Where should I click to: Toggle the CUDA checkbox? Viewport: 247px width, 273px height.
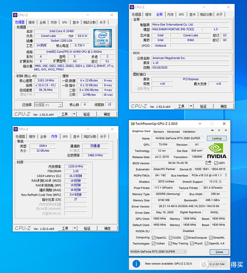pyautogui.click(x=171, y=237)
